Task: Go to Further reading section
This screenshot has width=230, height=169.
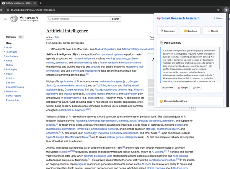Action: pos(14,96)
